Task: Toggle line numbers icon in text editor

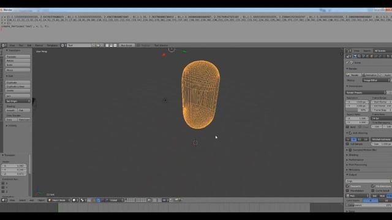Action: coord(107,45)
